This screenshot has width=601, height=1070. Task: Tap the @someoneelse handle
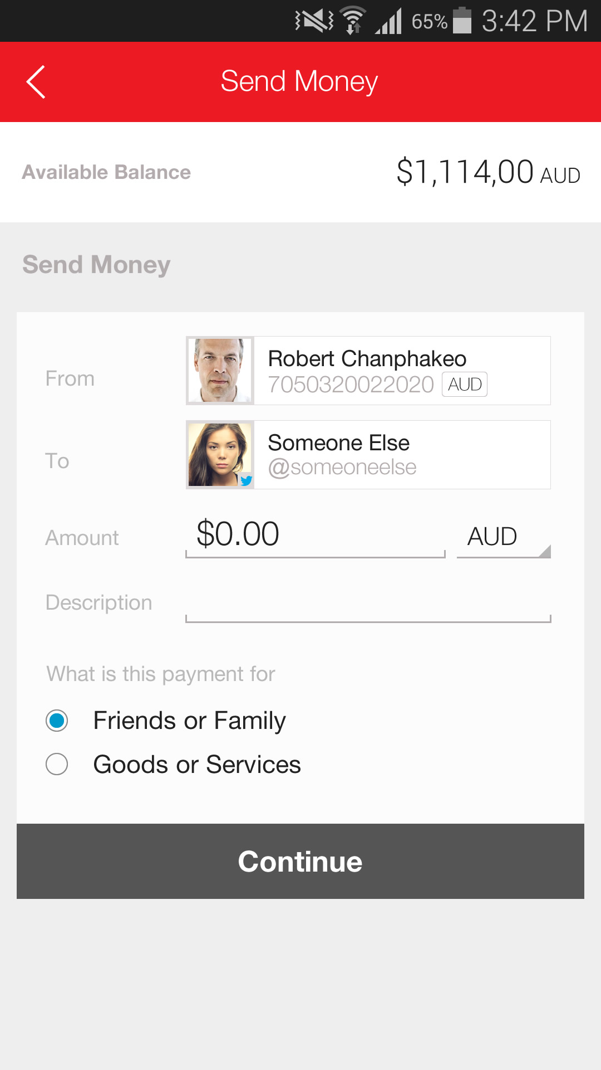coord(342,468)
